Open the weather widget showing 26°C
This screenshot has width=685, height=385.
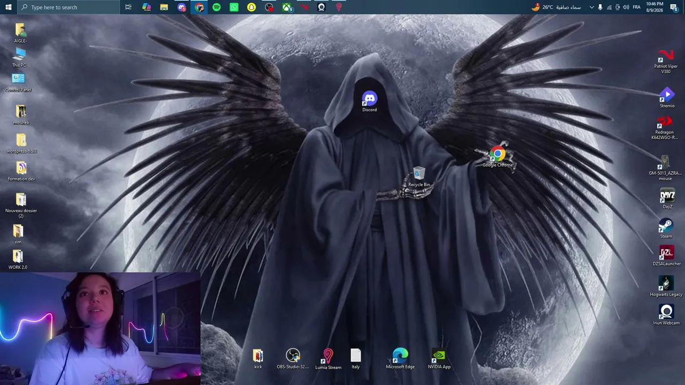click(556, 7)
